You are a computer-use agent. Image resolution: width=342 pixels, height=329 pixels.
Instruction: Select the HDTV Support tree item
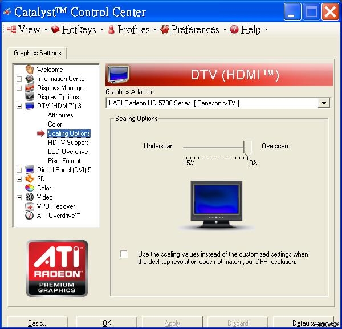[68, 143]
